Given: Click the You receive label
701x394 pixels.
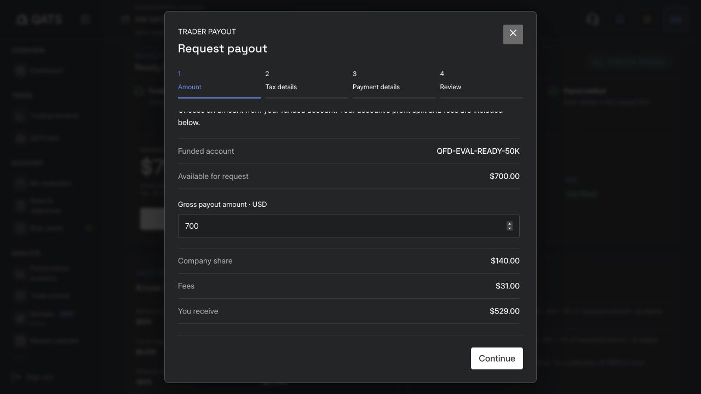Looking at the screenshot, I should tap(198, 311).
